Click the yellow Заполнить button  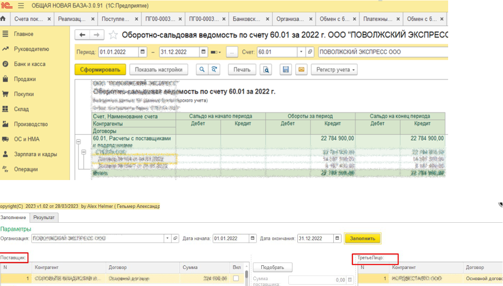tap(363, 238)
